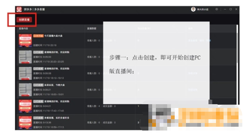The height and width of the screenshot is (133, 247).
Task: Click 成交金额: 0 in the 17:42-17:46 row
Action: click(109, 106)
